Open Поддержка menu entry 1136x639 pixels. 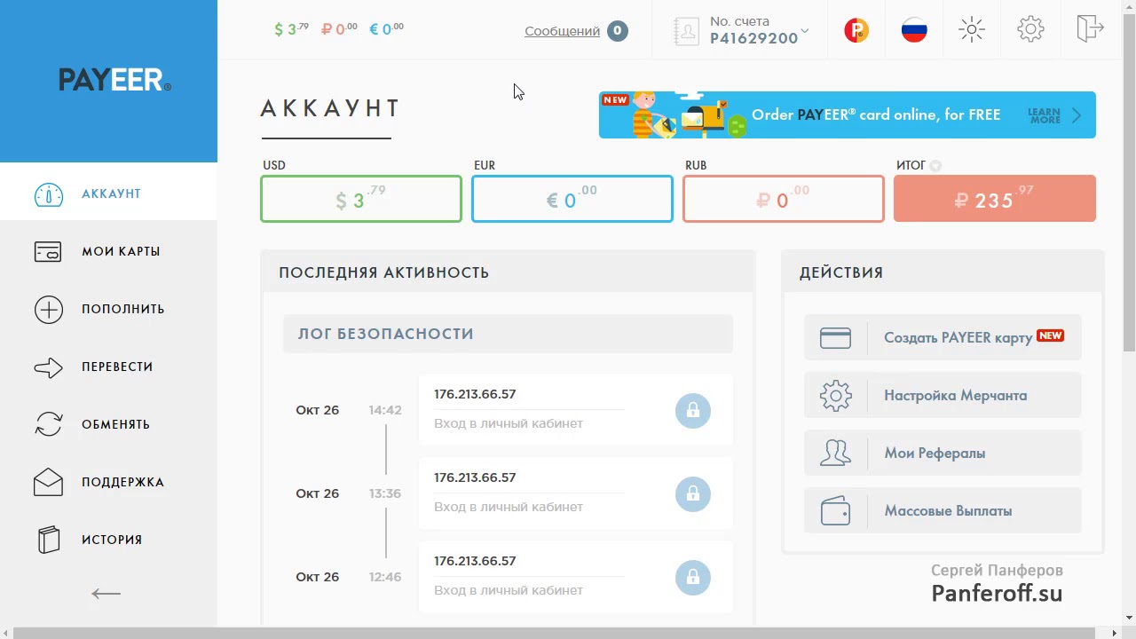coord(122,483)
